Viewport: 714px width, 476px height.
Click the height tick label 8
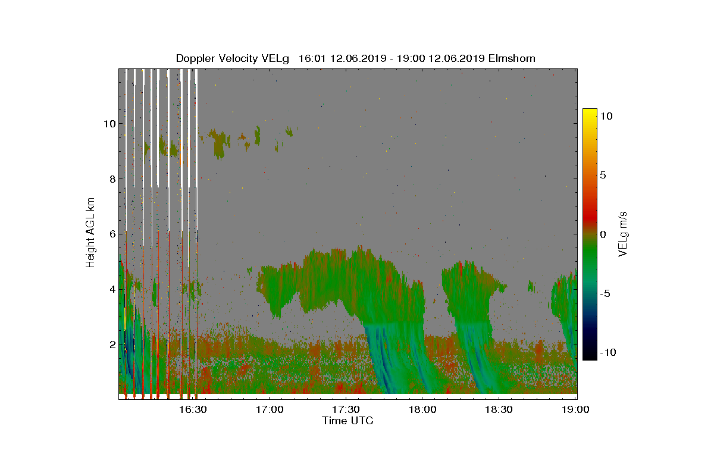coord(111,178)
